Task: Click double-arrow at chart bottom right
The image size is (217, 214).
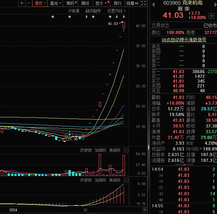Action: 145,210
